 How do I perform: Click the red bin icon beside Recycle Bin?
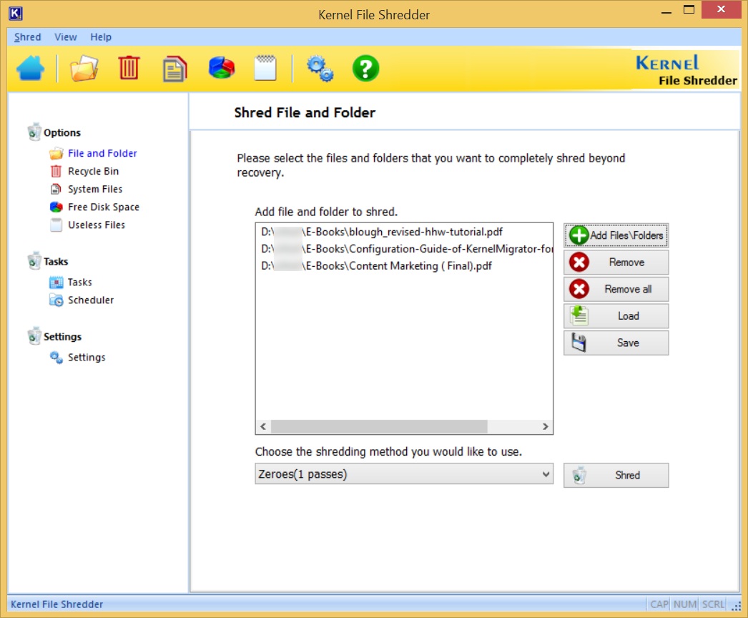(x=56, y=171)
